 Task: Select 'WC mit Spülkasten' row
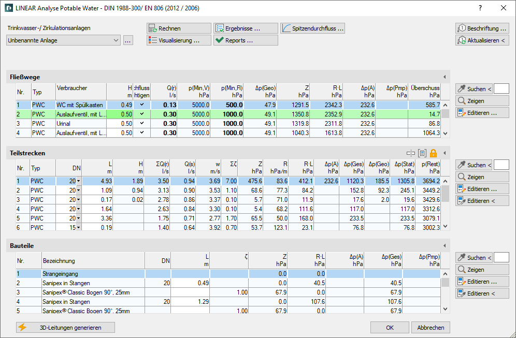click(228, 105)
